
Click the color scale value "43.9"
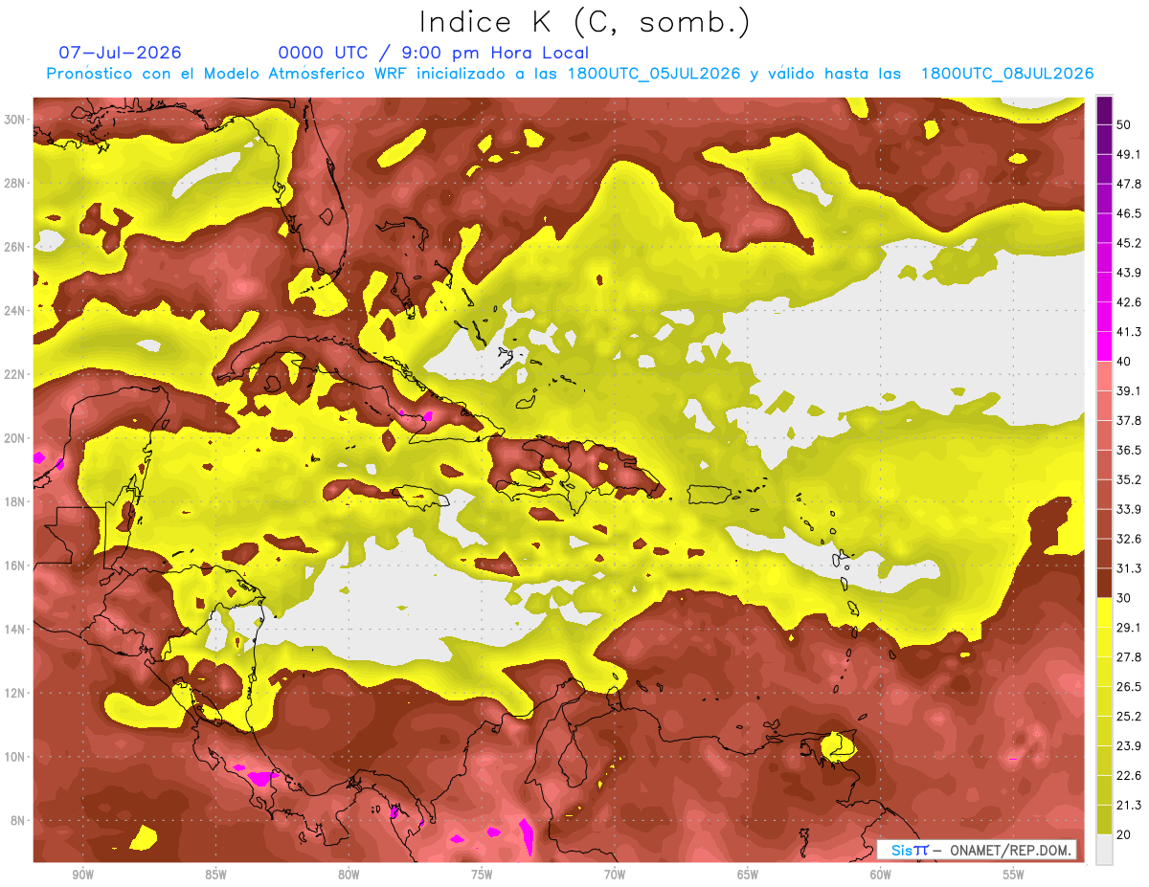pyautogui.click(x=1129, y=274)
